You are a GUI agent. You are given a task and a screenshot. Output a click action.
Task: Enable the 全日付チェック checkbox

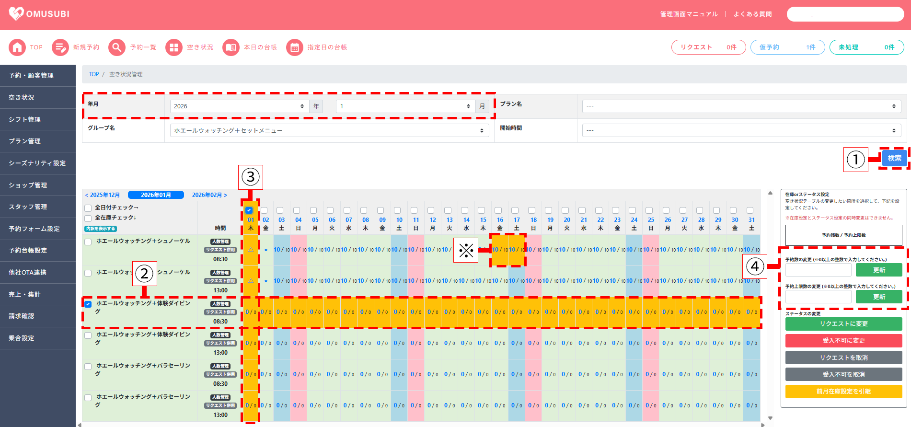pos(88,208)
